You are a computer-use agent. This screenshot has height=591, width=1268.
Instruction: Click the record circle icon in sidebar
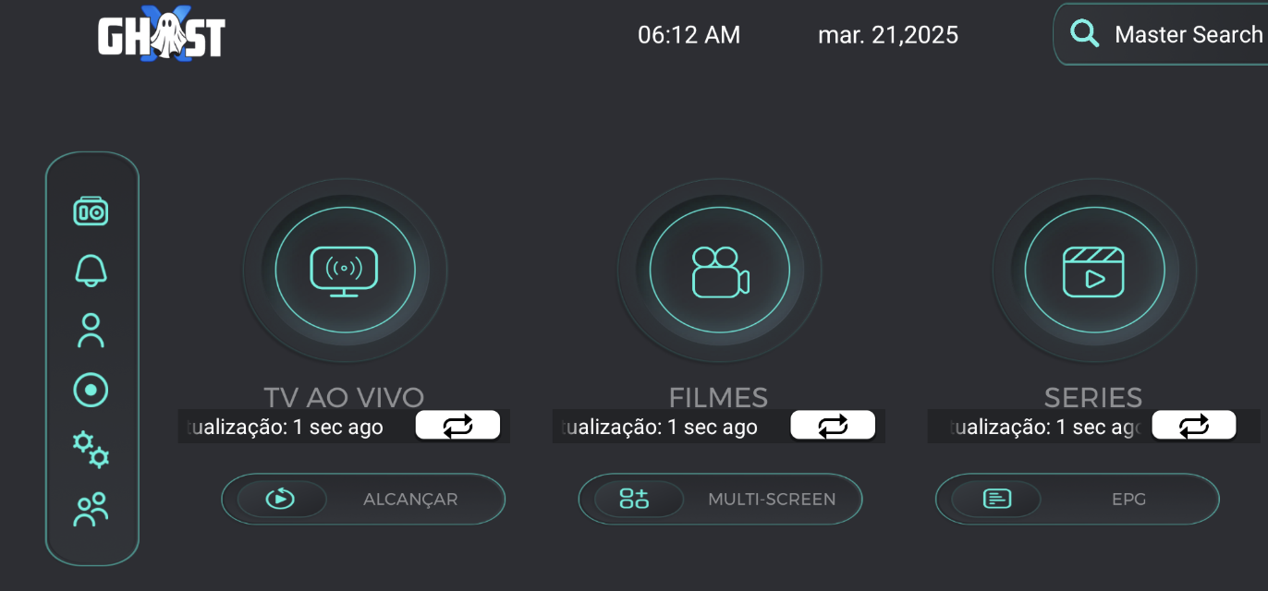tap(91, 390)
